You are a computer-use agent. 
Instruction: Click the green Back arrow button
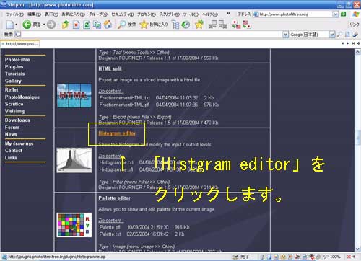(x=27, y=25)
